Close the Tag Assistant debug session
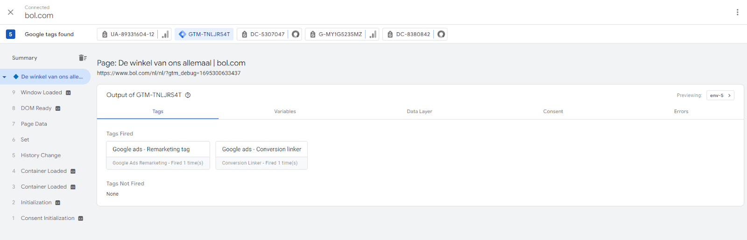This screenshot has height=240, width=747. pyautogui.click(x=11, y=12)
